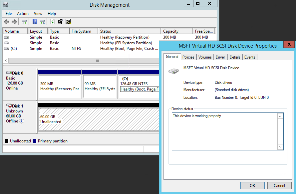Click the Settings icon at toolbar end
The width and height of the screenshot is (296, 194).
pyautogui.click(x=68, y=22)
